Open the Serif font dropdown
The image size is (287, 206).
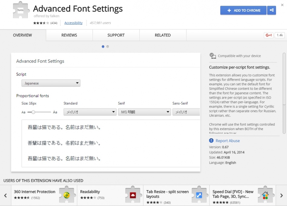144,112
